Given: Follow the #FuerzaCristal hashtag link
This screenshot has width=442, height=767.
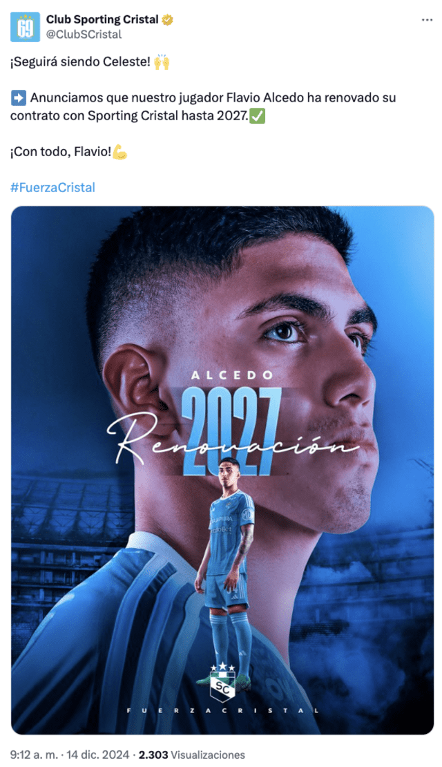Looking at the screenshot, I should pos(52,187).
